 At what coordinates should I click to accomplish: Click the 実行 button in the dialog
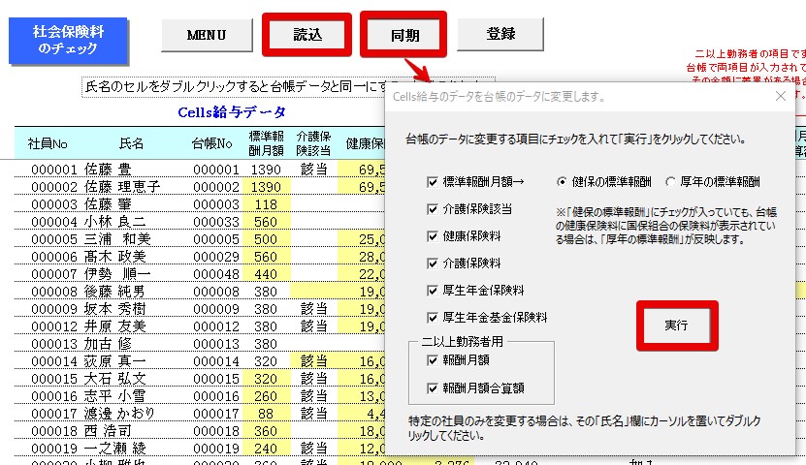[677, 325]
